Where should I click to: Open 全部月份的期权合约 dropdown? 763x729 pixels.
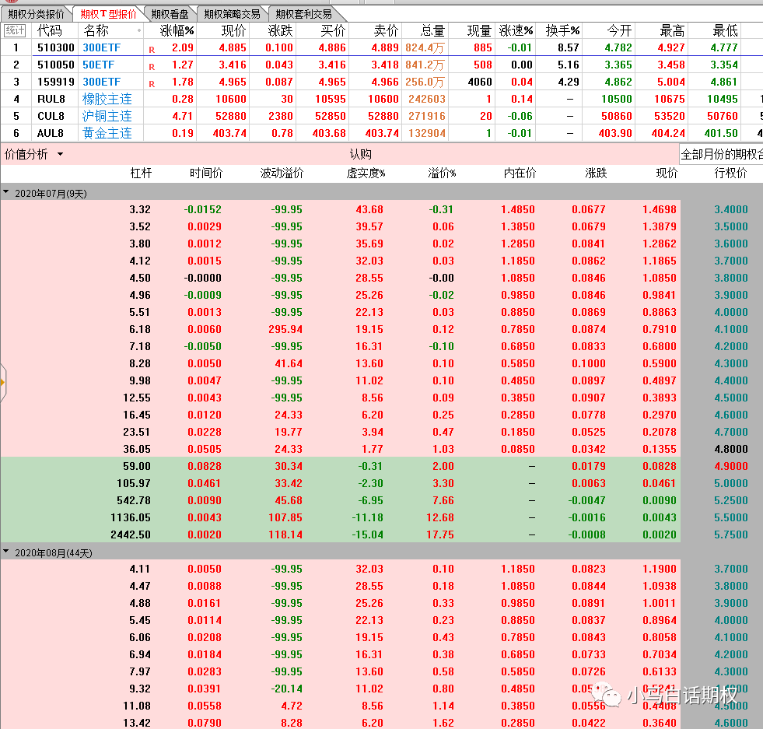click(721, 154)
